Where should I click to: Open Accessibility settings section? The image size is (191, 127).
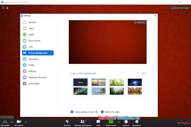tap(38, 84)
